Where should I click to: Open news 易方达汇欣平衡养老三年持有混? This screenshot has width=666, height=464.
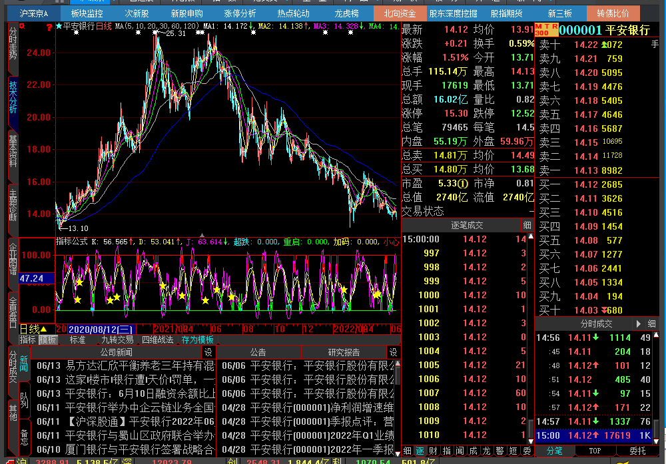point(125,365)
